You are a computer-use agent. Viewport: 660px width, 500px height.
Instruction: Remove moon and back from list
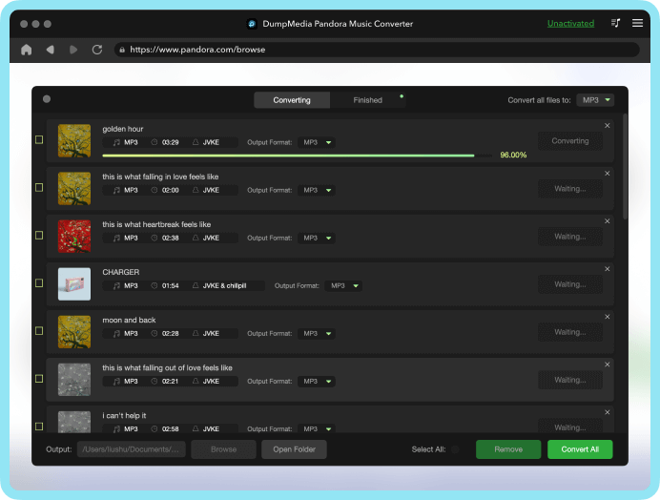[607, 317]
